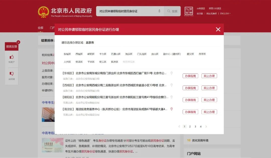
Task: Click the thumbs-down 没找到 feedback icon
Action: coord(12,74)
